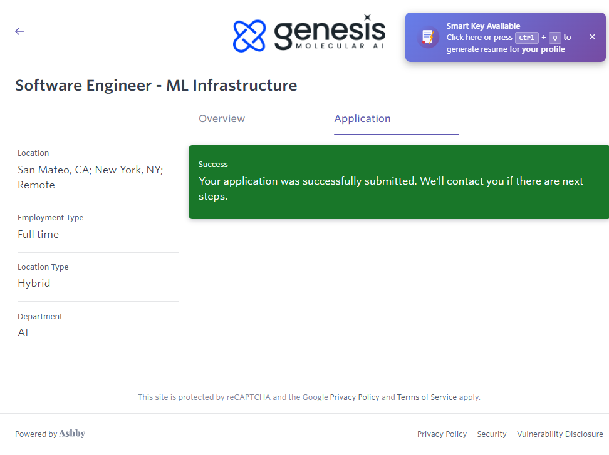609x455 pixels.
Task: Click the back arrow icon
Action: pyautogui.click(x=19, y=31)
